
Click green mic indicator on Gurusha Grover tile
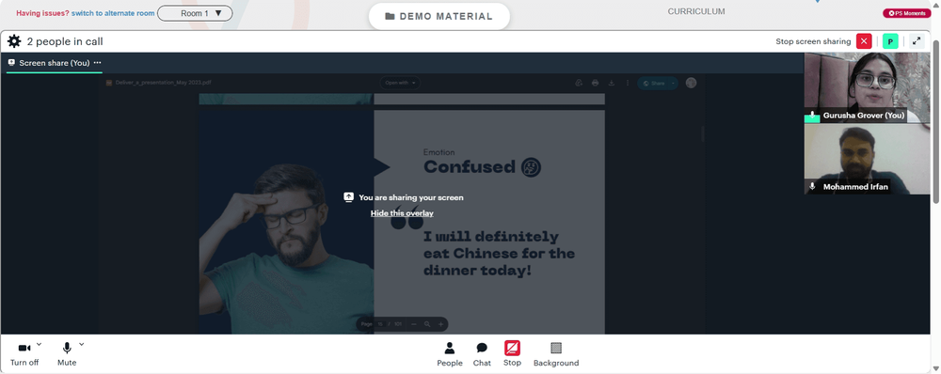tap(812, 117)
